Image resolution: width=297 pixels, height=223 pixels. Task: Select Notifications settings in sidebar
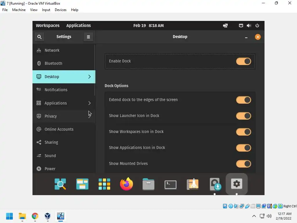(x=64, y=90)
